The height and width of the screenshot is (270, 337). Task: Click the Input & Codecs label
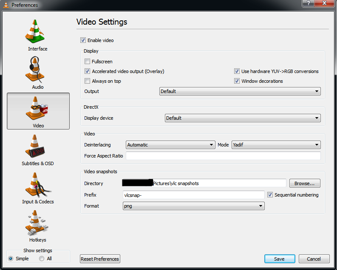pyautogui.click(x=38, y=202)
